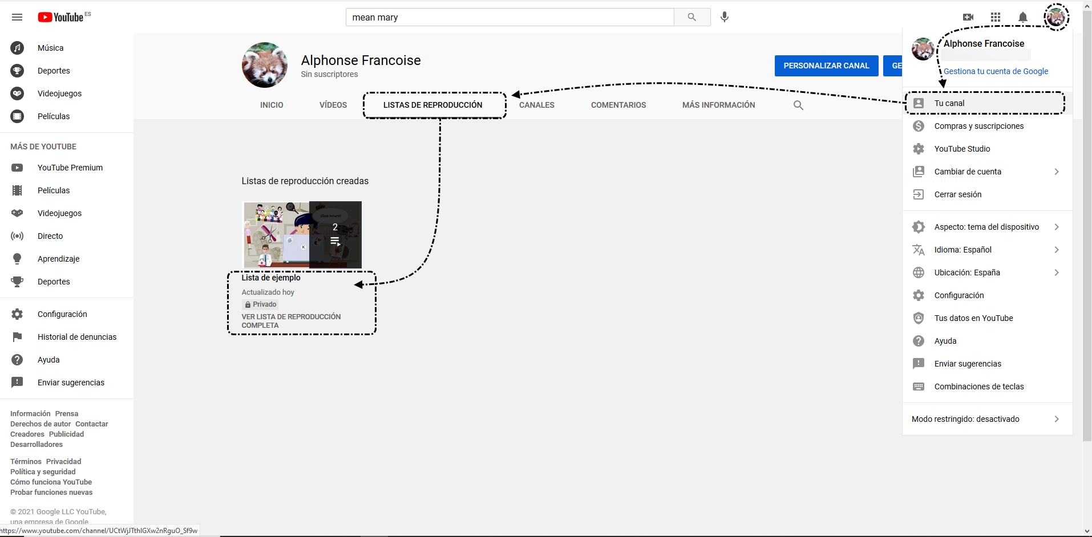
Task: Click the Derechos de autor footer link
Action: (x=41, y=424)
